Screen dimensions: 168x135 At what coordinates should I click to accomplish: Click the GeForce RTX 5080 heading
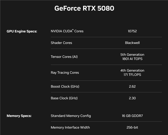[84, 8]
